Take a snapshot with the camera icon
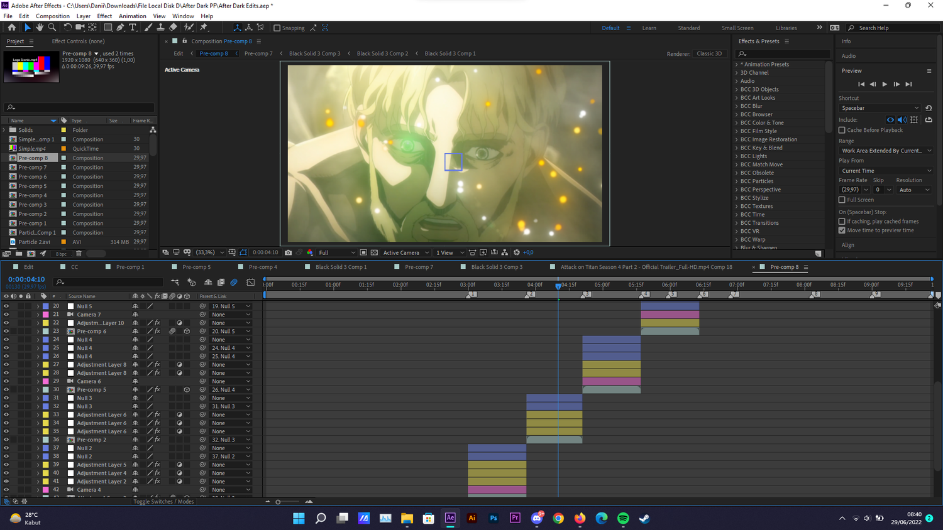Screen dimensions: 943x530 (288, 252)
